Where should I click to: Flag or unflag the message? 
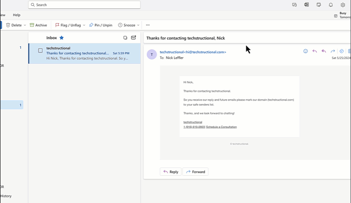pyautogui.click(x=68, y=25)
